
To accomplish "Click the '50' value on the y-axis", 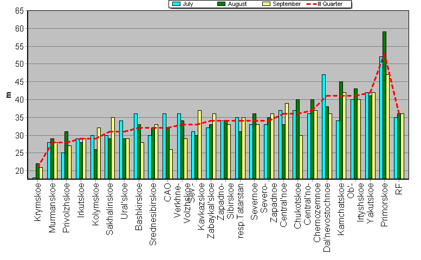I will [x=20, y=64].
